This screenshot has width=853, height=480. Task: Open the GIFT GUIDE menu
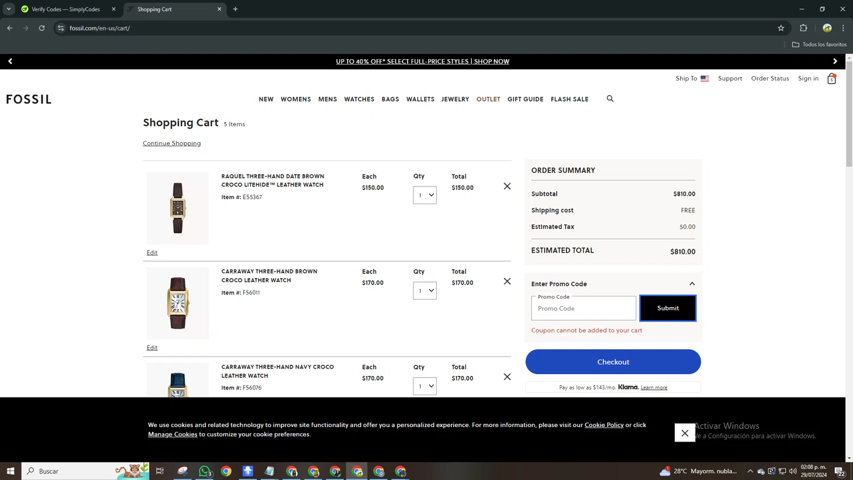click(x=525, y=99)
